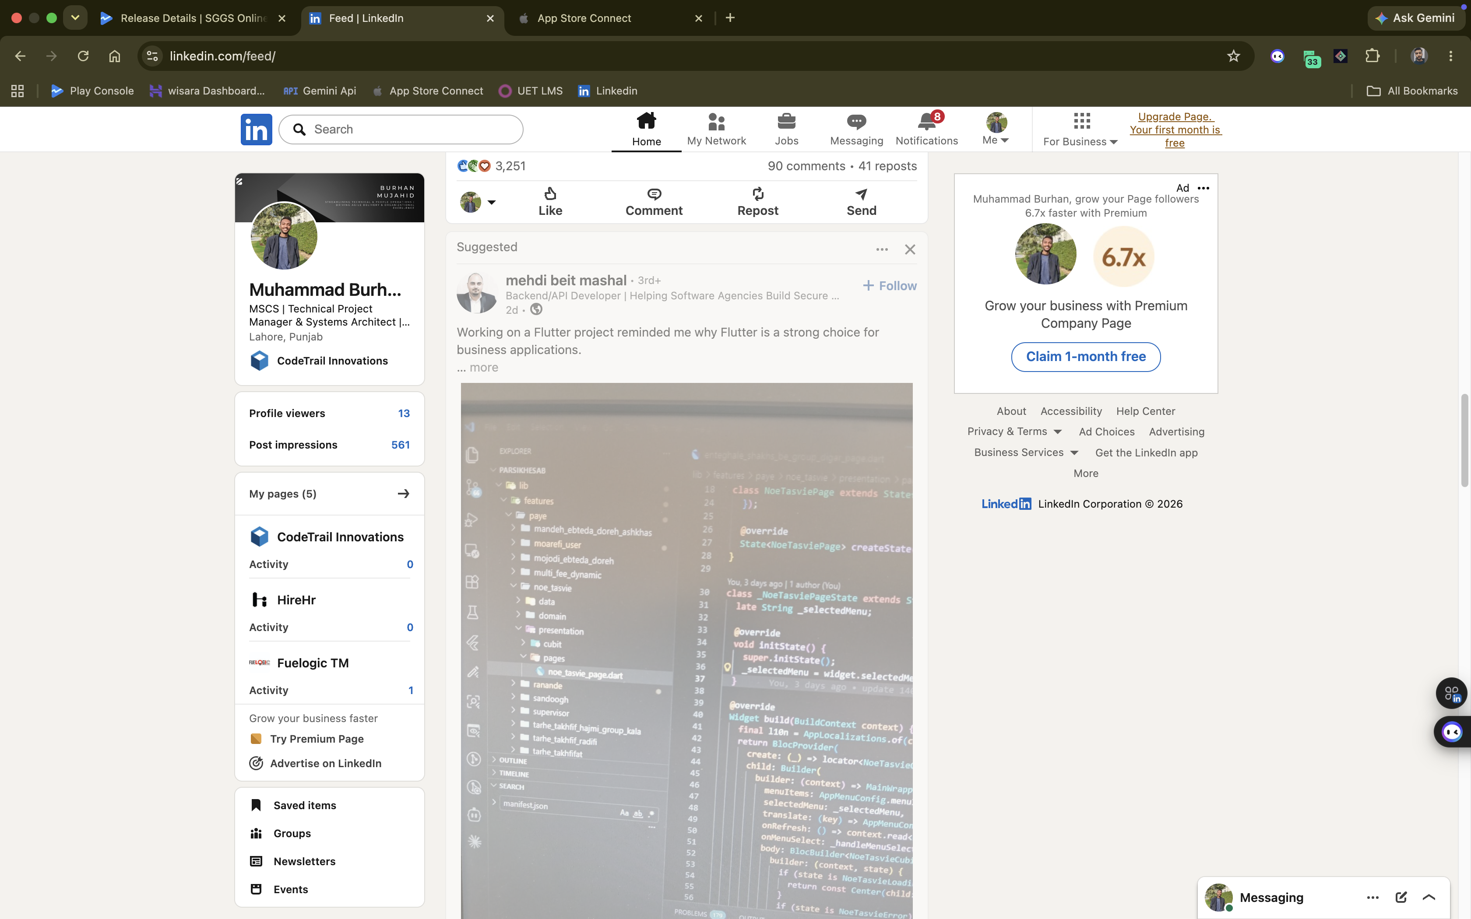The image size is (1471, 919).
Task: Open the Play Console bookmark
Action: (x=92, y=91)
